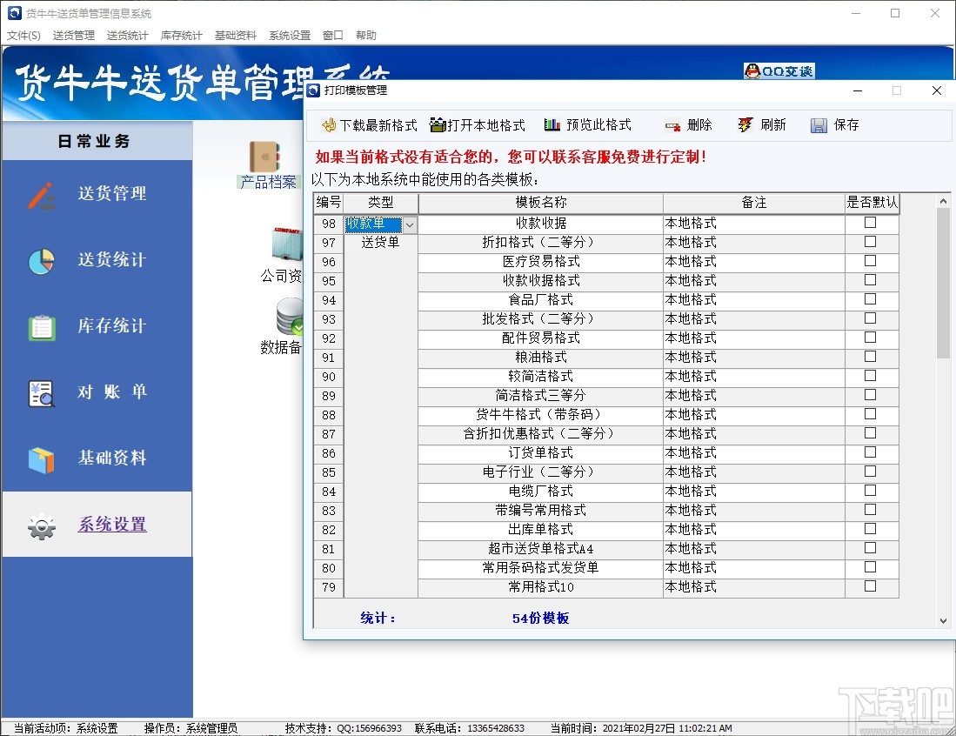Toggle default checkbox for 收款收据 template
This screenshot has height=736, width=956.
click(x=870, y=223)
